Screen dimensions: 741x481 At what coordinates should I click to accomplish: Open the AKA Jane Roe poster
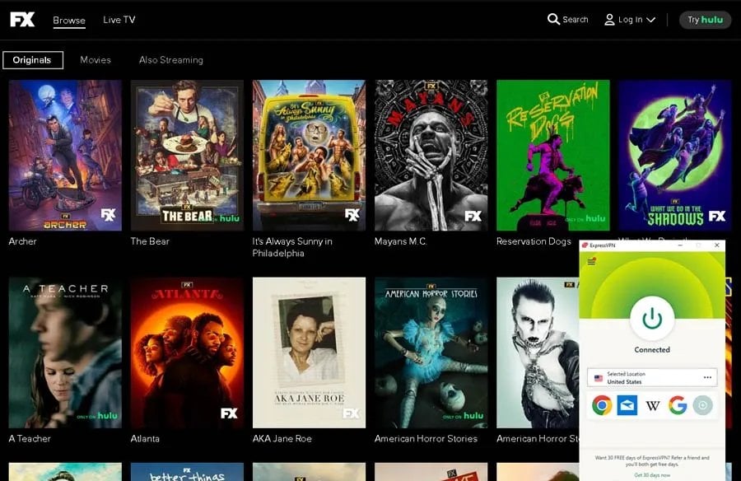coord(309,353)
